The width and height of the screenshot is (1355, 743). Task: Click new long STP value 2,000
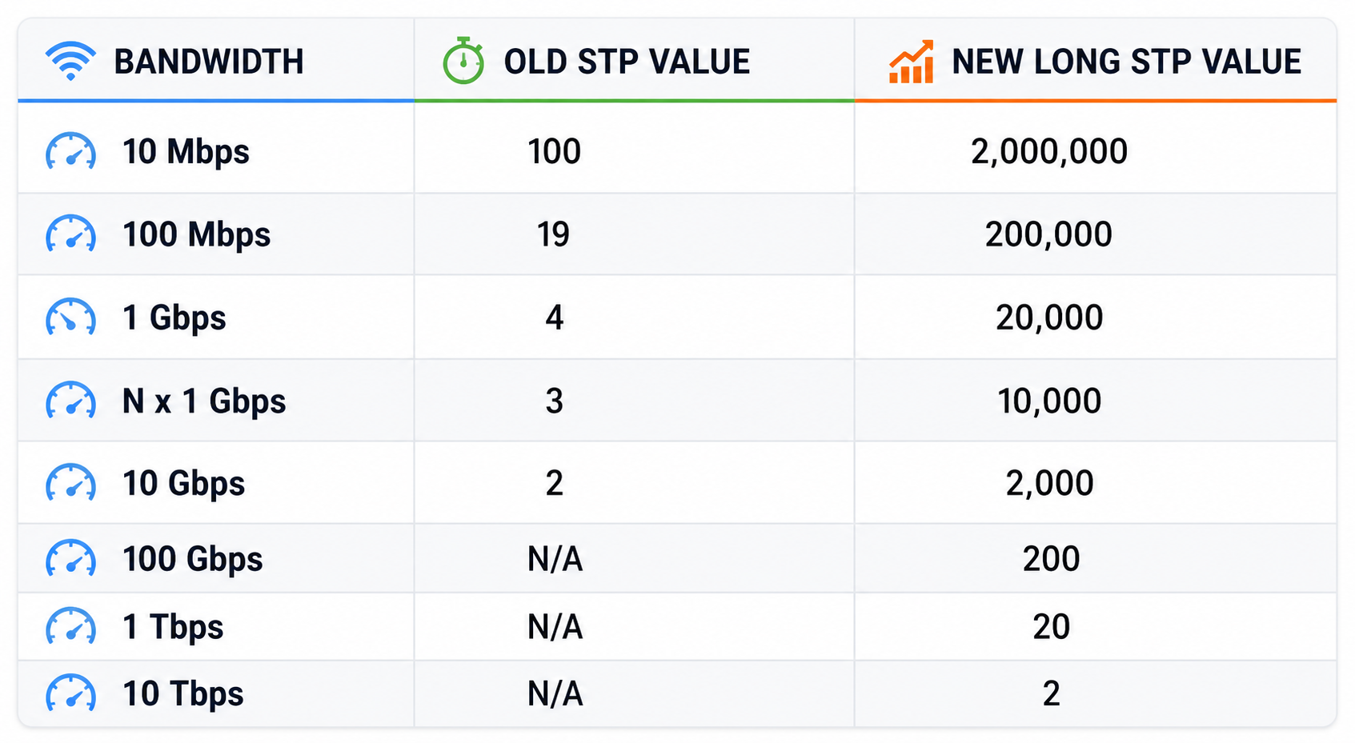pyautogui.click(x=1049, y=484)
